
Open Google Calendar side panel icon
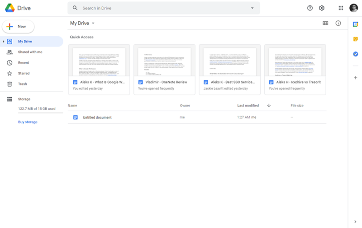[x=355, y=24]
